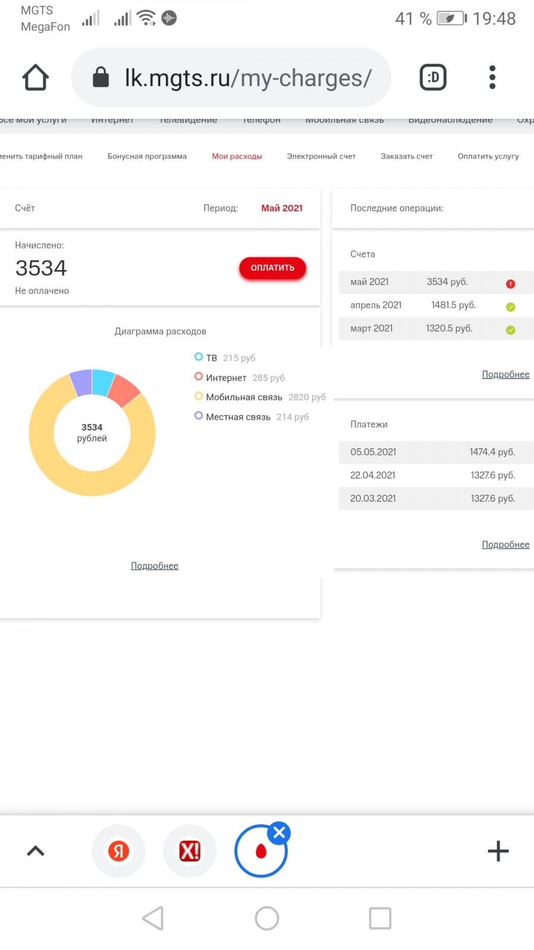This screenshot has height=950, width=534.
Task: Click the 3534 charged amount
Action: click(x=41, y=268)
